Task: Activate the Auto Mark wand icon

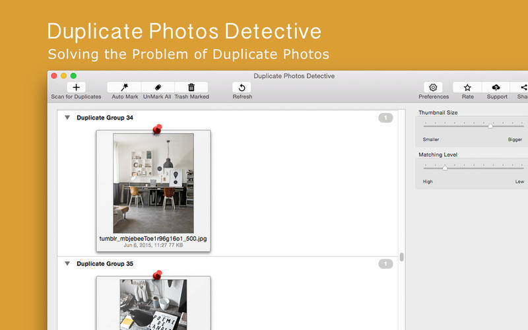Action: 124,88
